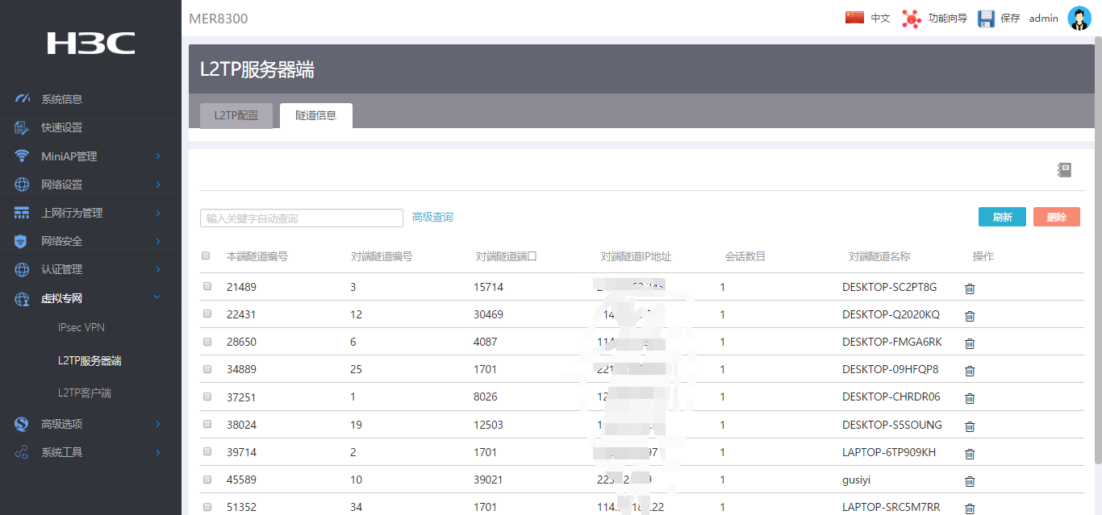
Task: Click the admin avatar icon
Action: (x=1079, y=18)
